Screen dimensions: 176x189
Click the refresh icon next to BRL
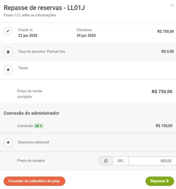[x=106, y=161]
